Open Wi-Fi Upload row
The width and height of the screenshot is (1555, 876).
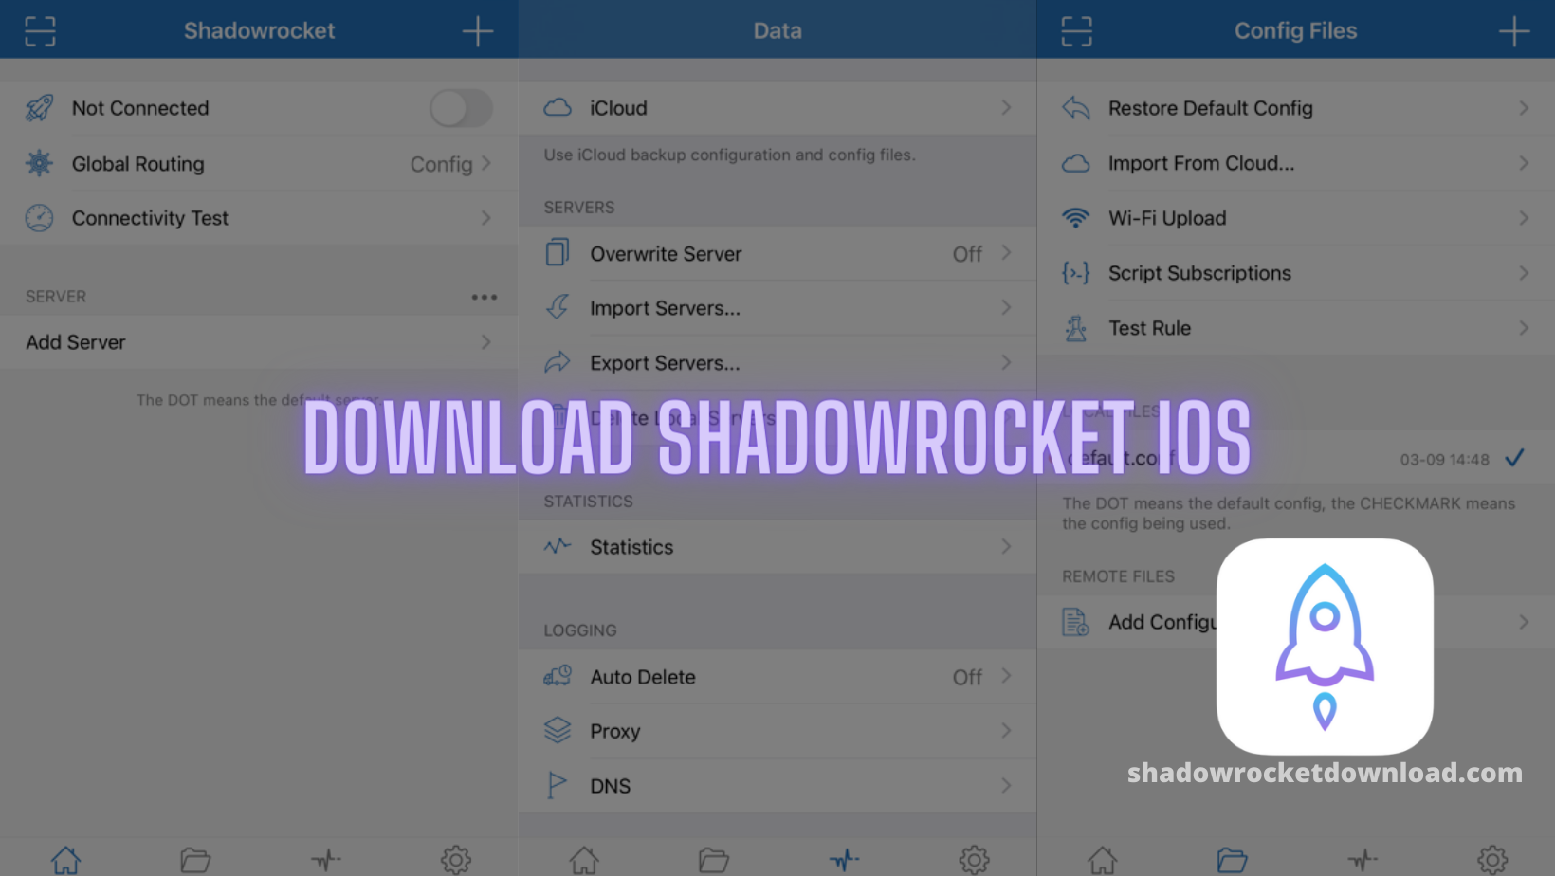(x=1296, y=218)
